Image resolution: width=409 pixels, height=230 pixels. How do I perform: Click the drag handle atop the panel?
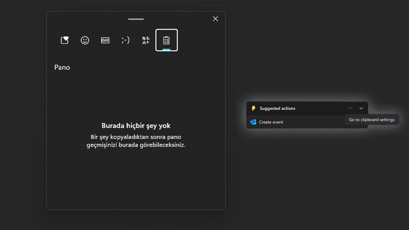click(135, 19)
